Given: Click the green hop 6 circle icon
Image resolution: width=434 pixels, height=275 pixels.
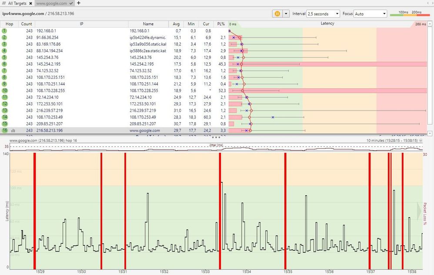Looking at the screenshot, I should click(x=4, y=64).
